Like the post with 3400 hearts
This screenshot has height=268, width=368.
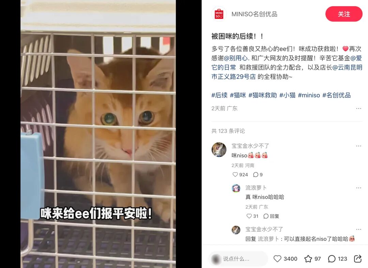tap(277, 258)
